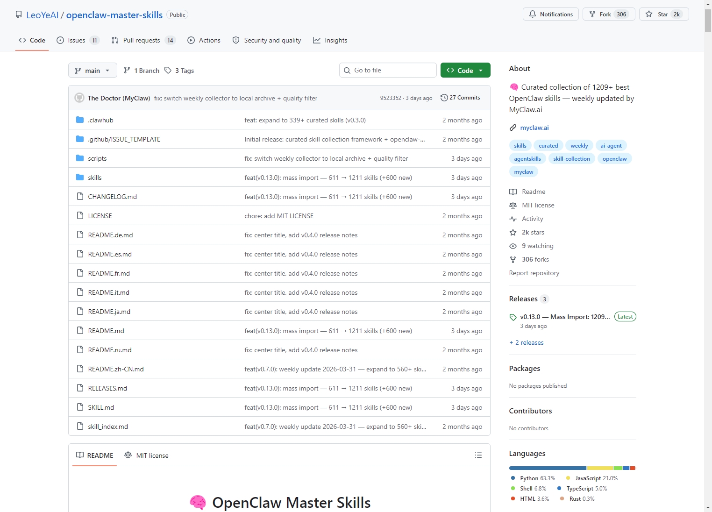Click the commit history clock icon
Image resolution: width=712 pixels, height=512 pixels.
pos(444,98)
